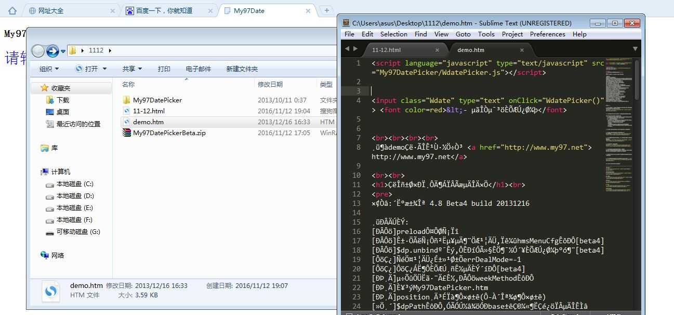Viewport: 674px width, 315px height.
Task: Expand the arrow after 1112 in address bar
Action: [110, 50]
